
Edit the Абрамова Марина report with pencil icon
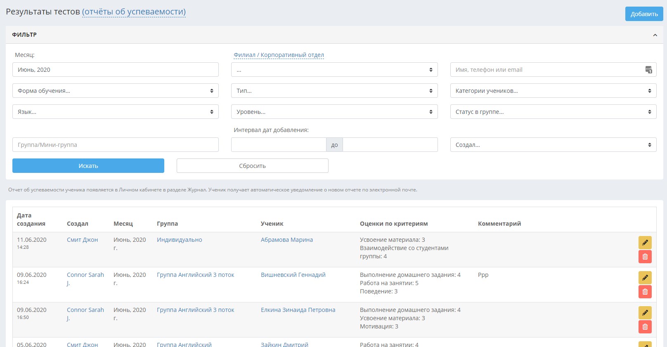pos(645,243)
